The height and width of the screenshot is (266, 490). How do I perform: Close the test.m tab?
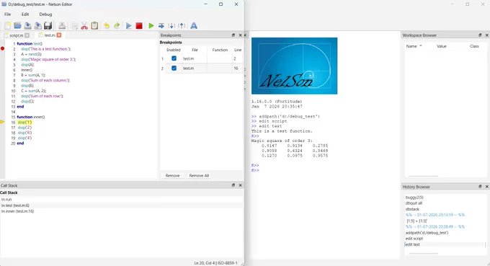point(59,35)
